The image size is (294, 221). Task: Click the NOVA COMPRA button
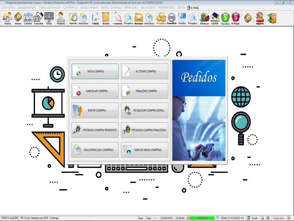coord(95,71)
